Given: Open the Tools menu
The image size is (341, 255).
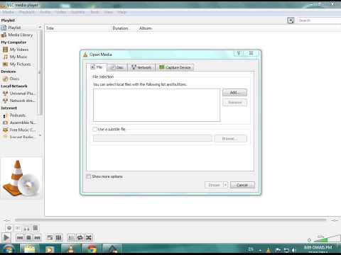Looking at the screenshot, I should pyautogui.click(x=94, y=12).
